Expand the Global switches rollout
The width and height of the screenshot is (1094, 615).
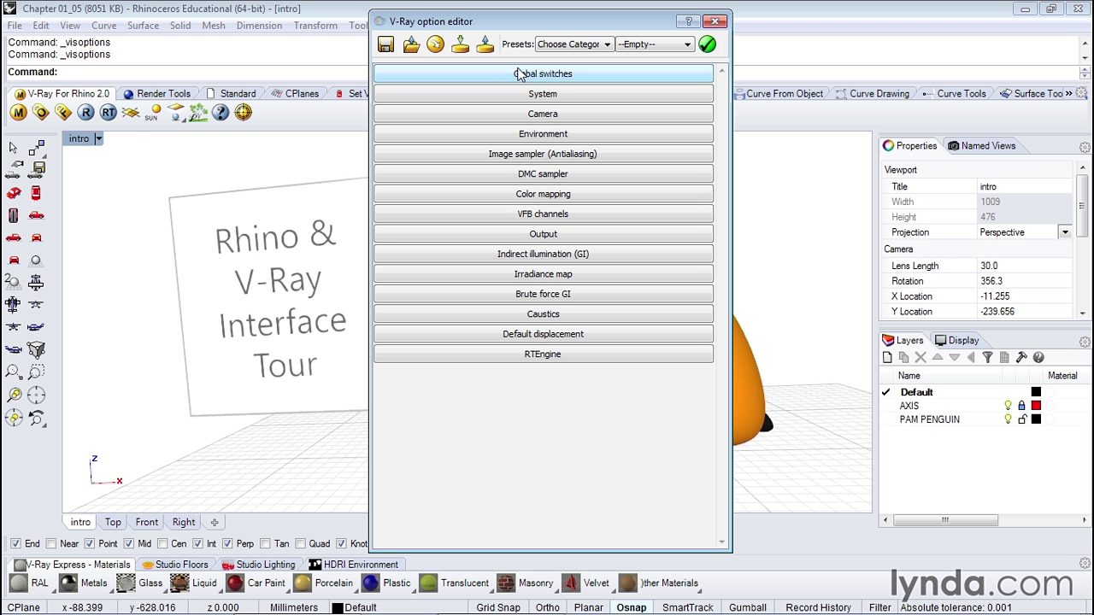click(543, 73)
